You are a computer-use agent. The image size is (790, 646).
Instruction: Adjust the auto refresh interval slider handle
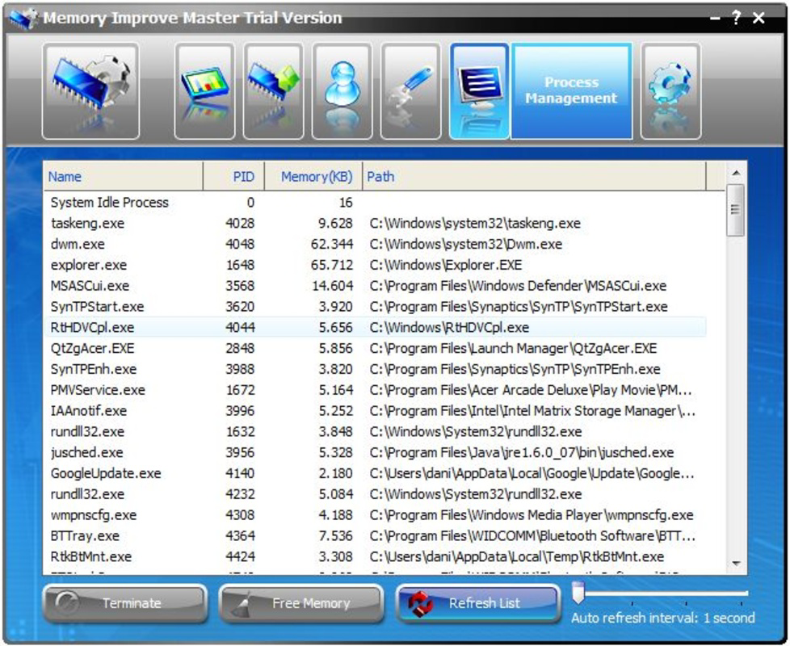578,594
